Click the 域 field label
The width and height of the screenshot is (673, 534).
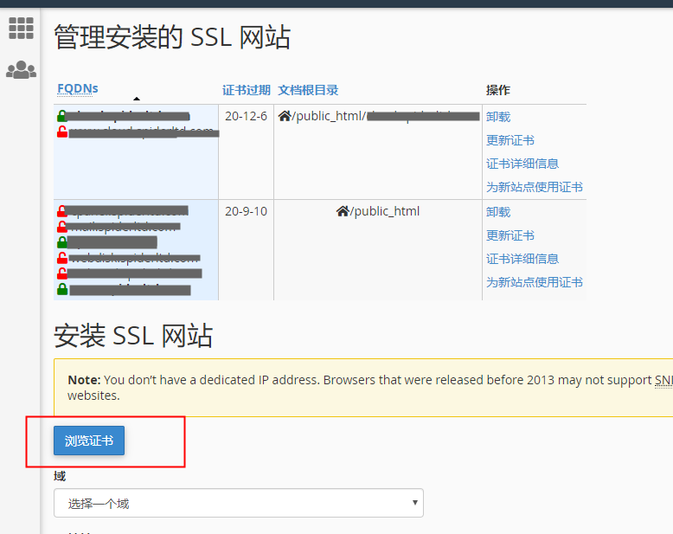coord(60,476)
